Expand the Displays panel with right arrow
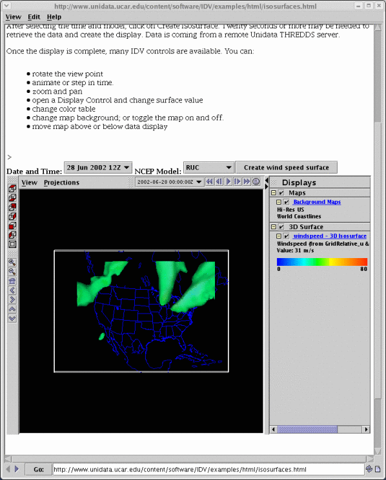386x480 pixels. 266,186
